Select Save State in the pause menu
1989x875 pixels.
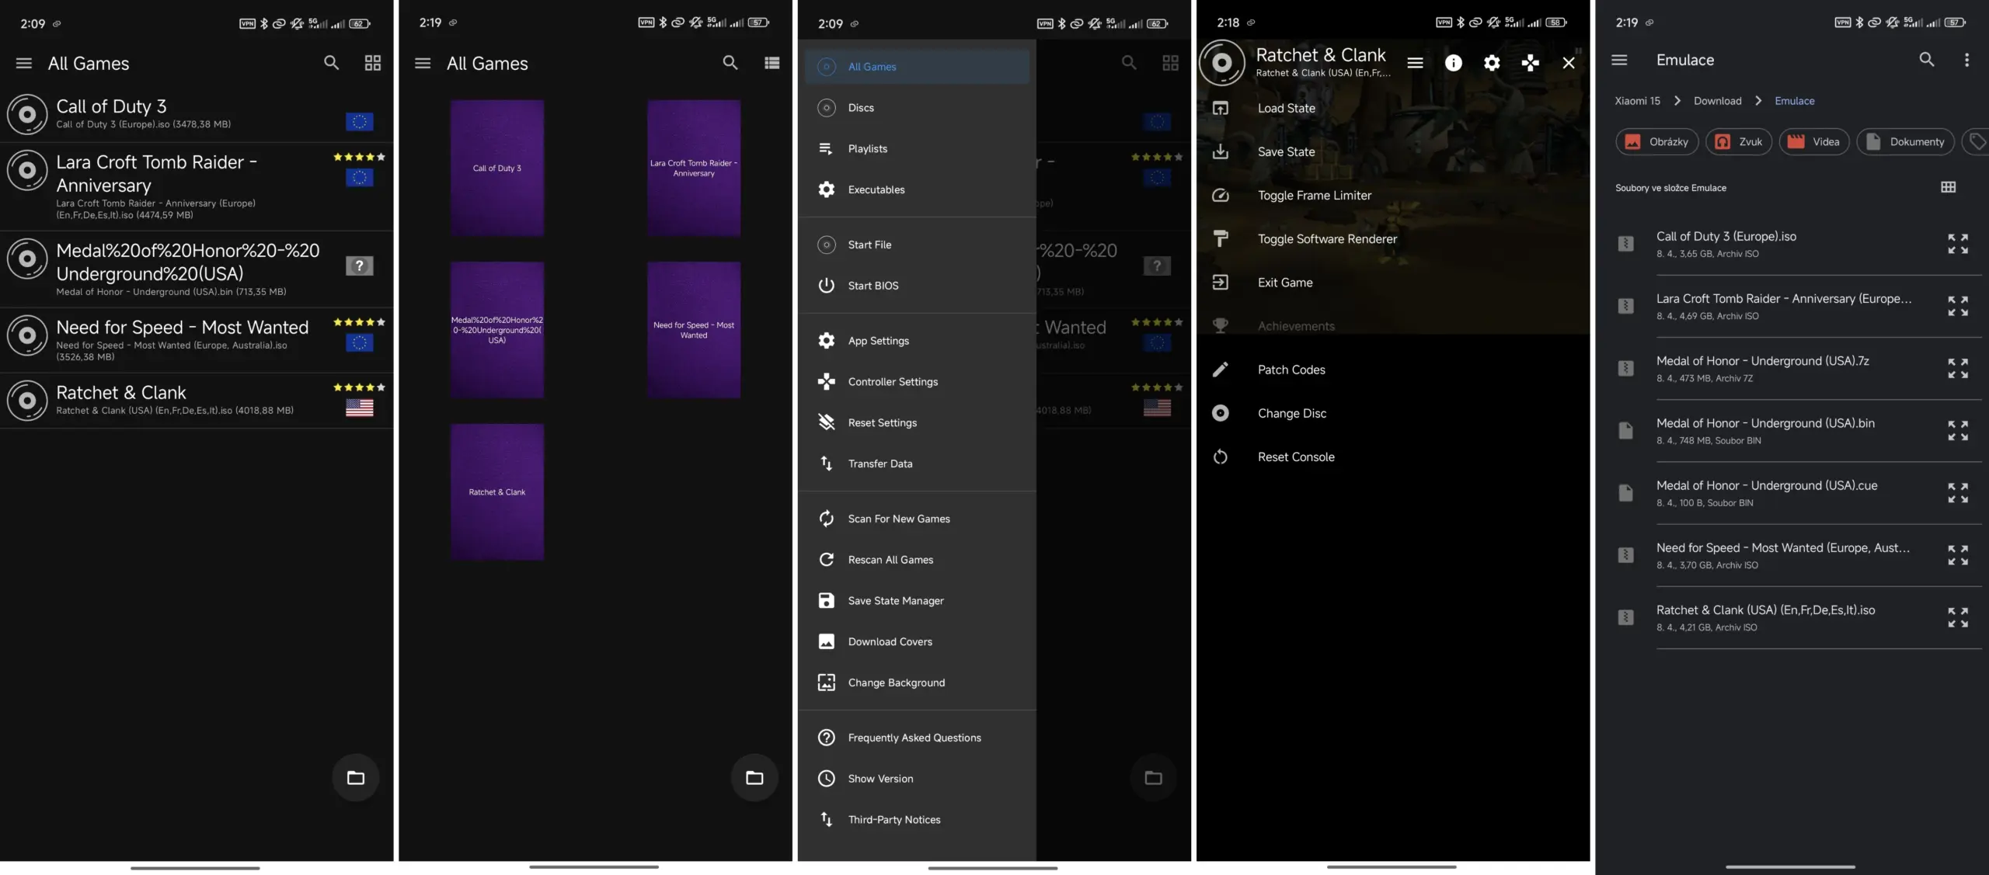pyautogui.click(x=1392, y=152)
